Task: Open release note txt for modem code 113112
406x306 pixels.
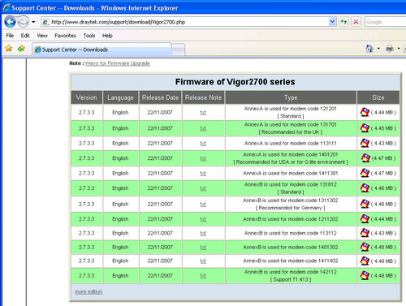Action: 203,233
